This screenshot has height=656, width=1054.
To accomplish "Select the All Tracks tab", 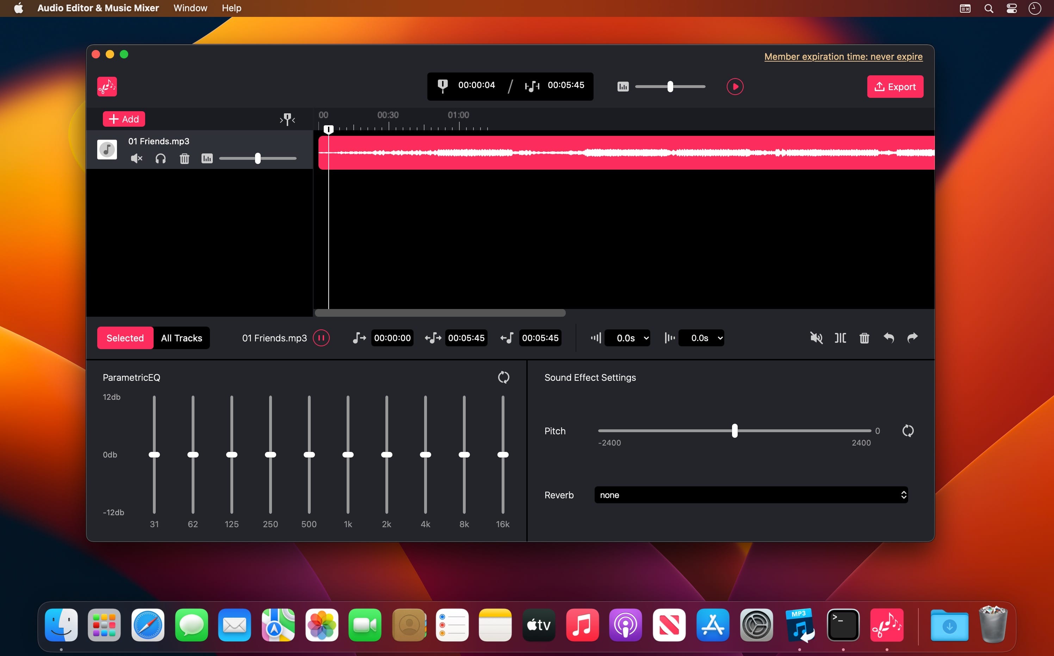I will click(181, 338).
